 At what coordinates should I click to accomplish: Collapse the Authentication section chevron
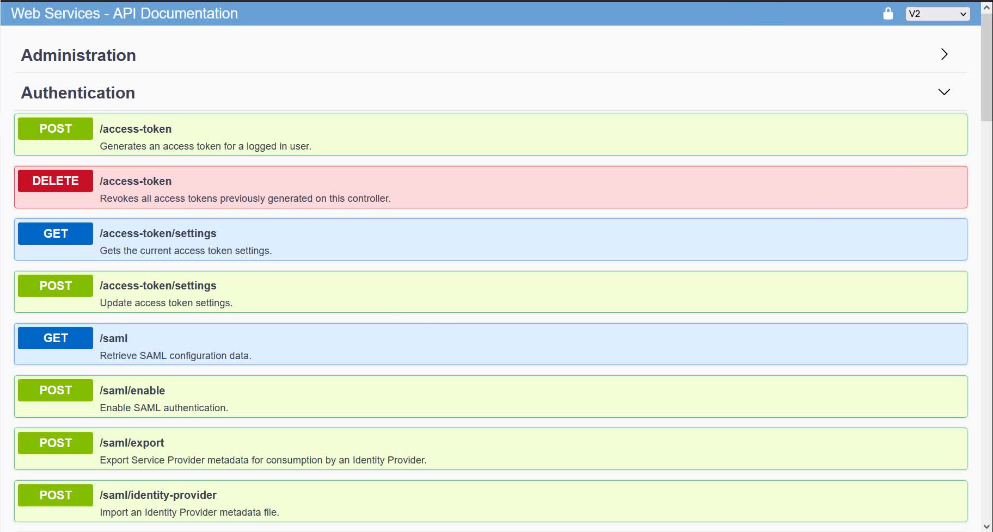point(945,92)
